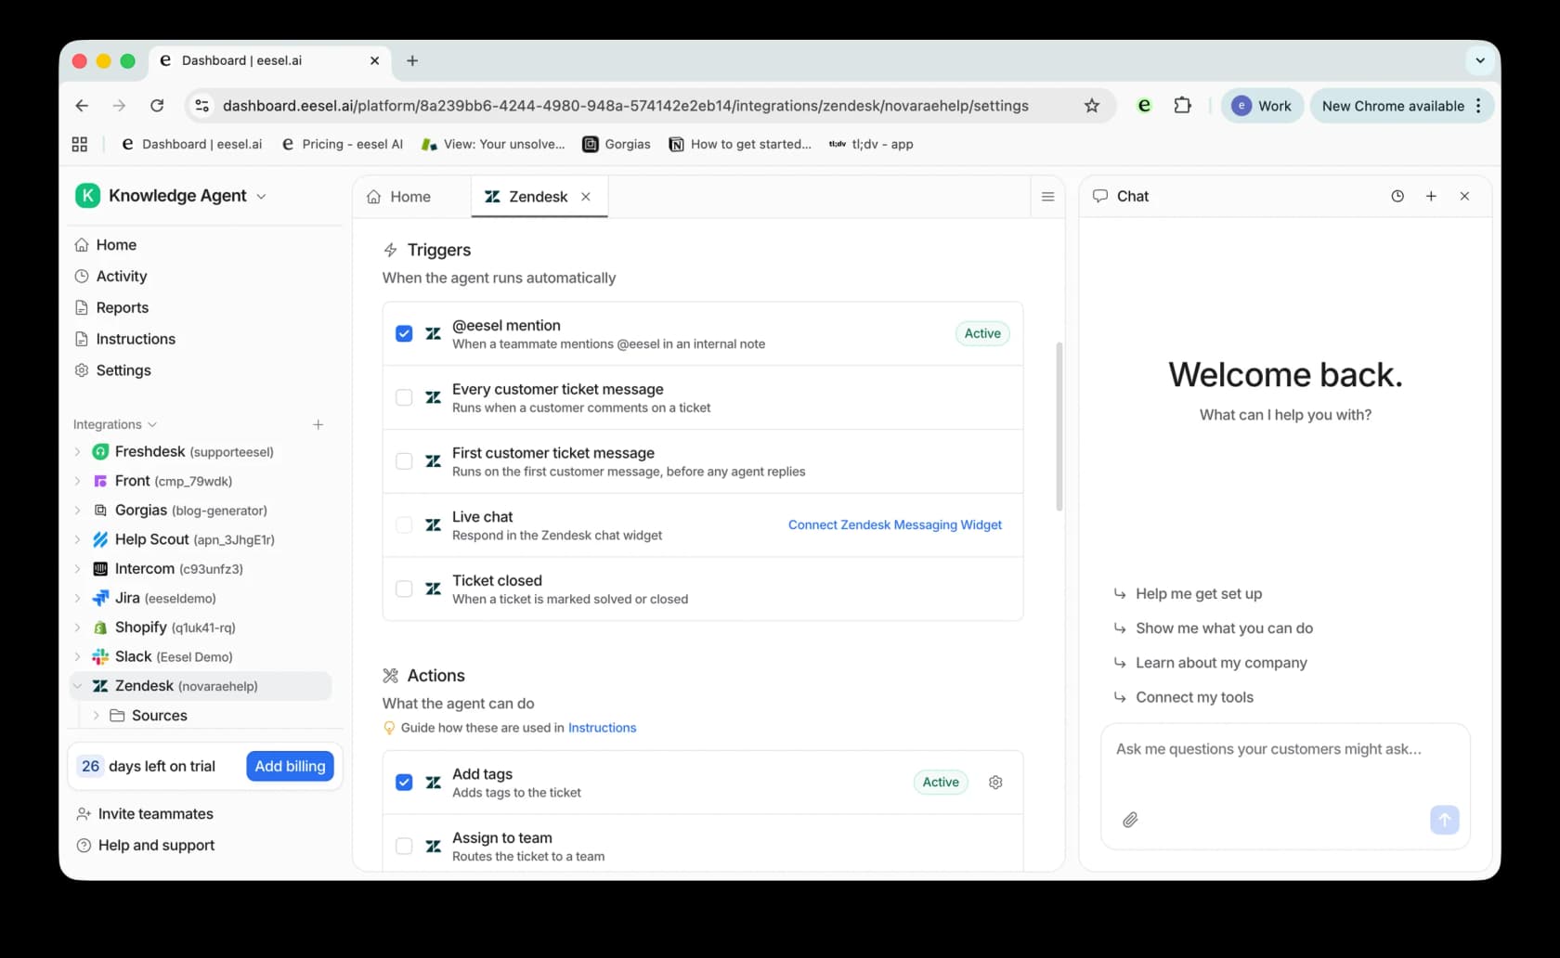View site information icon in address bar
Viewport: 1560px width, 958px height.
(x=201, y=106)
